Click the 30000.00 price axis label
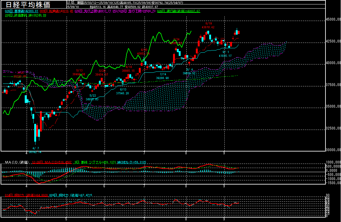341x222 pixels. tap(333, 150)
